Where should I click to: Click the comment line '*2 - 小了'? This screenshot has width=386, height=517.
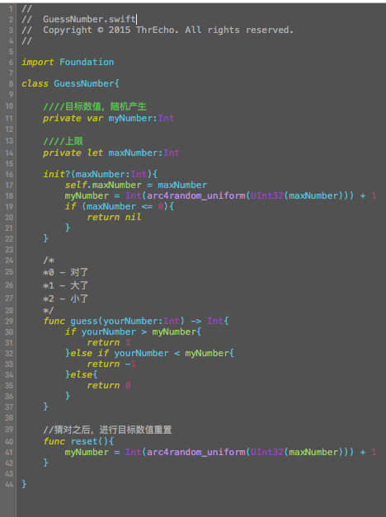point(65,298)
